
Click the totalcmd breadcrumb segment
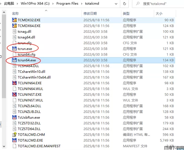[x=92, y=3]
